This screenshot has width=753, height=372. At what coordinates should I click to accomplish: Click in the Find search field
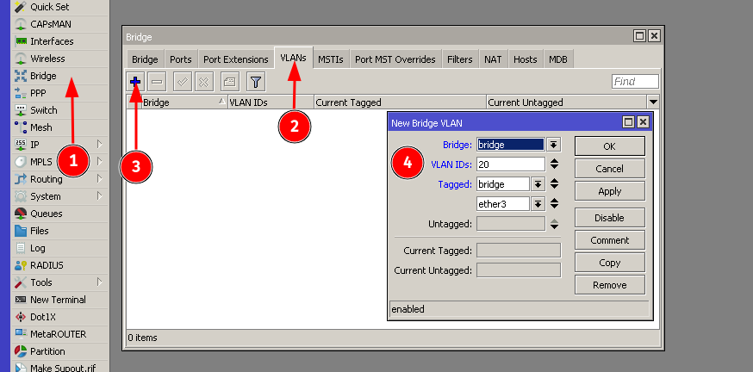point(635,82)
